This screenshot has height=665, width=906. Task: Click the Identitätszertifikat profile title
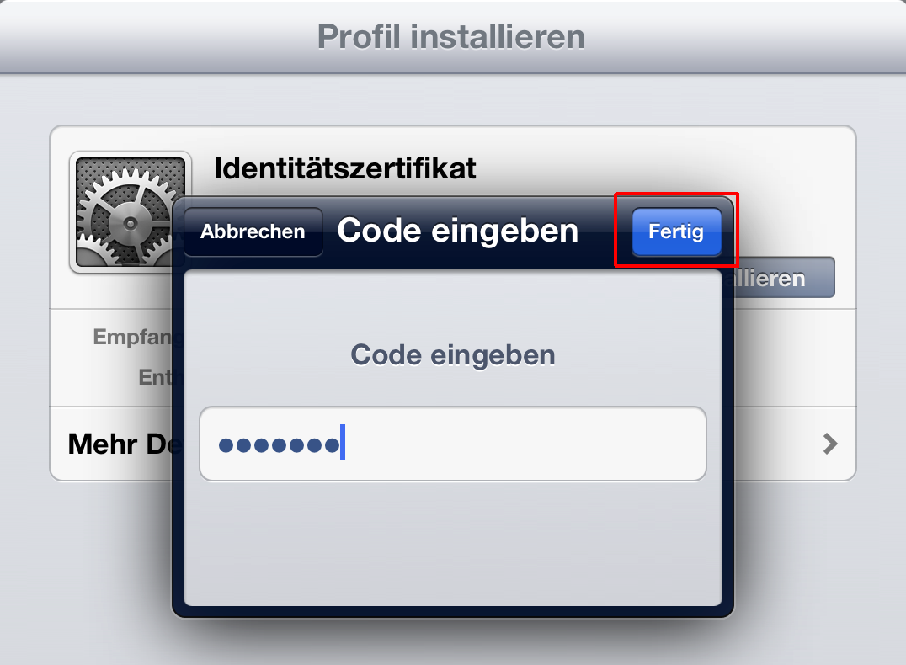[x=345, y=168]
